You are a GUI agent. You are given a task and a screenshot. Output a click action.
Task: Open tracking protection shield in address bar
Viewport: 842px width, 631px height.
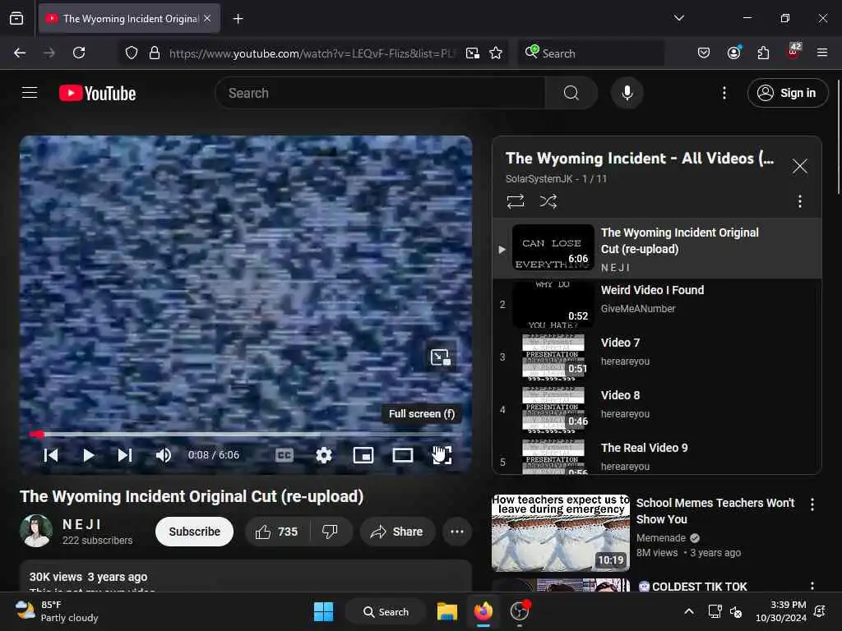pyautogui.click(x=132, y=53)
